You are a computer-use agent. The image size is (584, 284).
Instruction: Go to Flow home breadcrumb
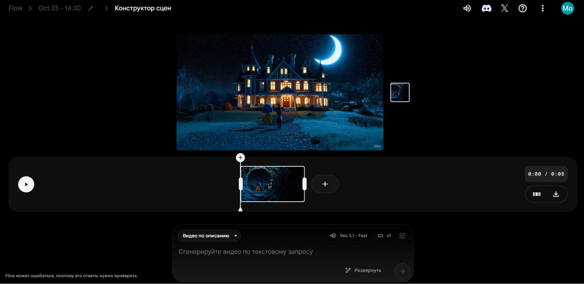[15, 8]
